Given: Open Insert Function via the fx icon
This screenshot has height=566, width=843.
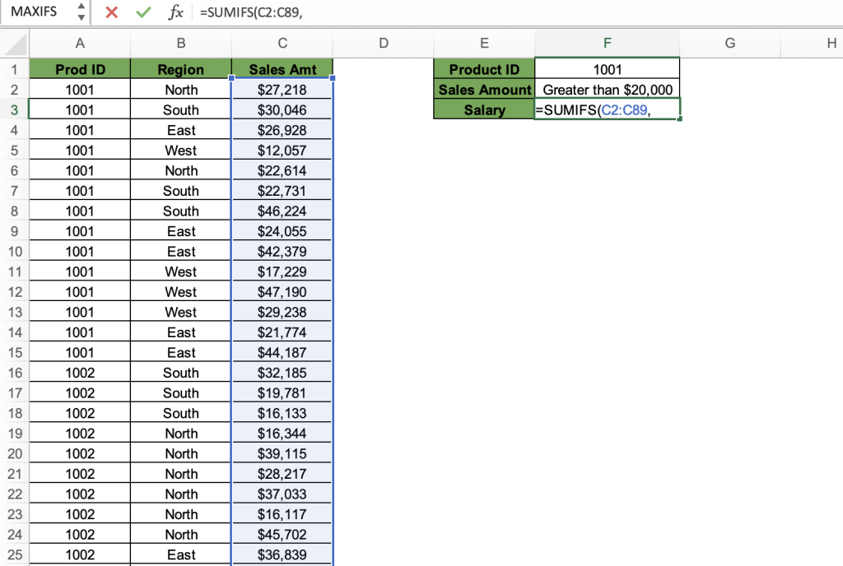Looking at the screenshot, I should tap(175, 12).
